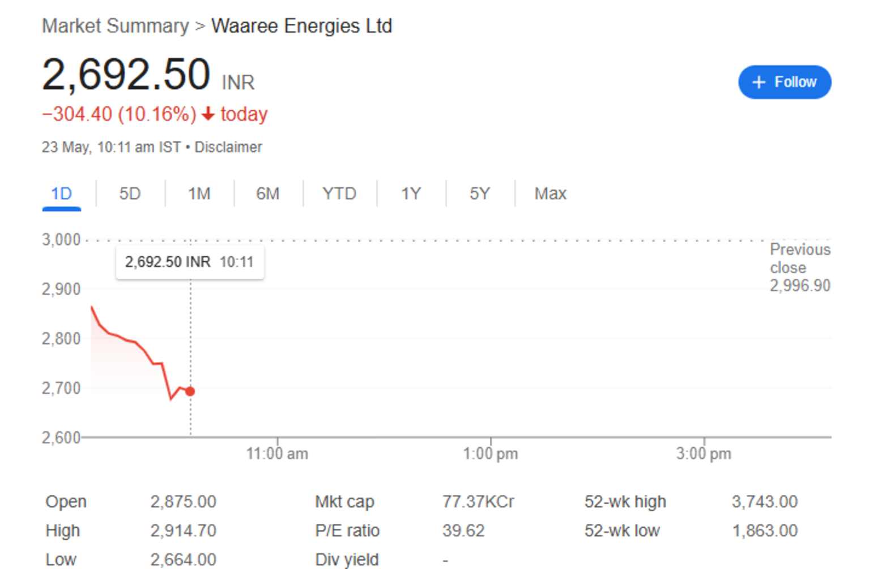Open the Disclaimer link
This screenshot has width=890, height=569.
[228, 147]
